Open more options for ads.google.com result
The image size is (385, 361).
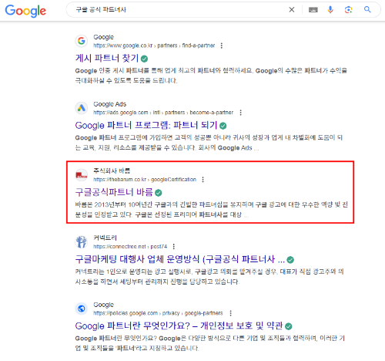tap(240, 113)
